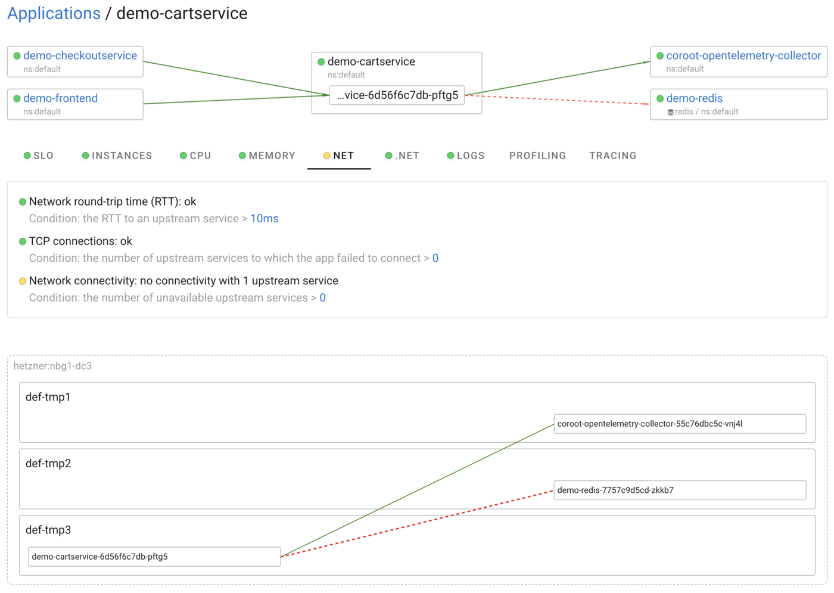Open the TRACING tab
Viewport: 834px width, 593px height.
tap(613, 156)
